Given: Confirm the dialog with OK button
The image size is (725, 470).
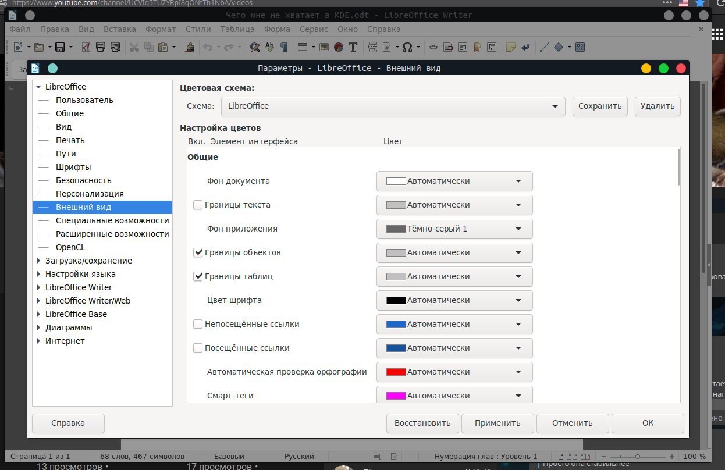Looking at the screenshot, I should click(x=648, y=423).
